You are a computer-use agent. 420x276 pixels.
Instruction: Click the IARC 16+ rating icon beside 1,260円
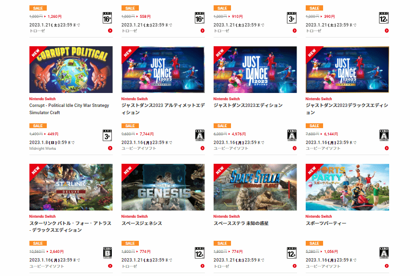107,18
